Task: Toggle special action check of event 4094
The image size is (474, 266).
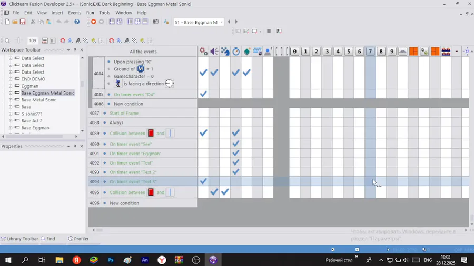Action: (203, 181)
